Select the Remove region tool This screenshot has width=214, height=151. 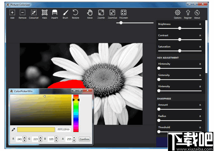click(22, 14)
